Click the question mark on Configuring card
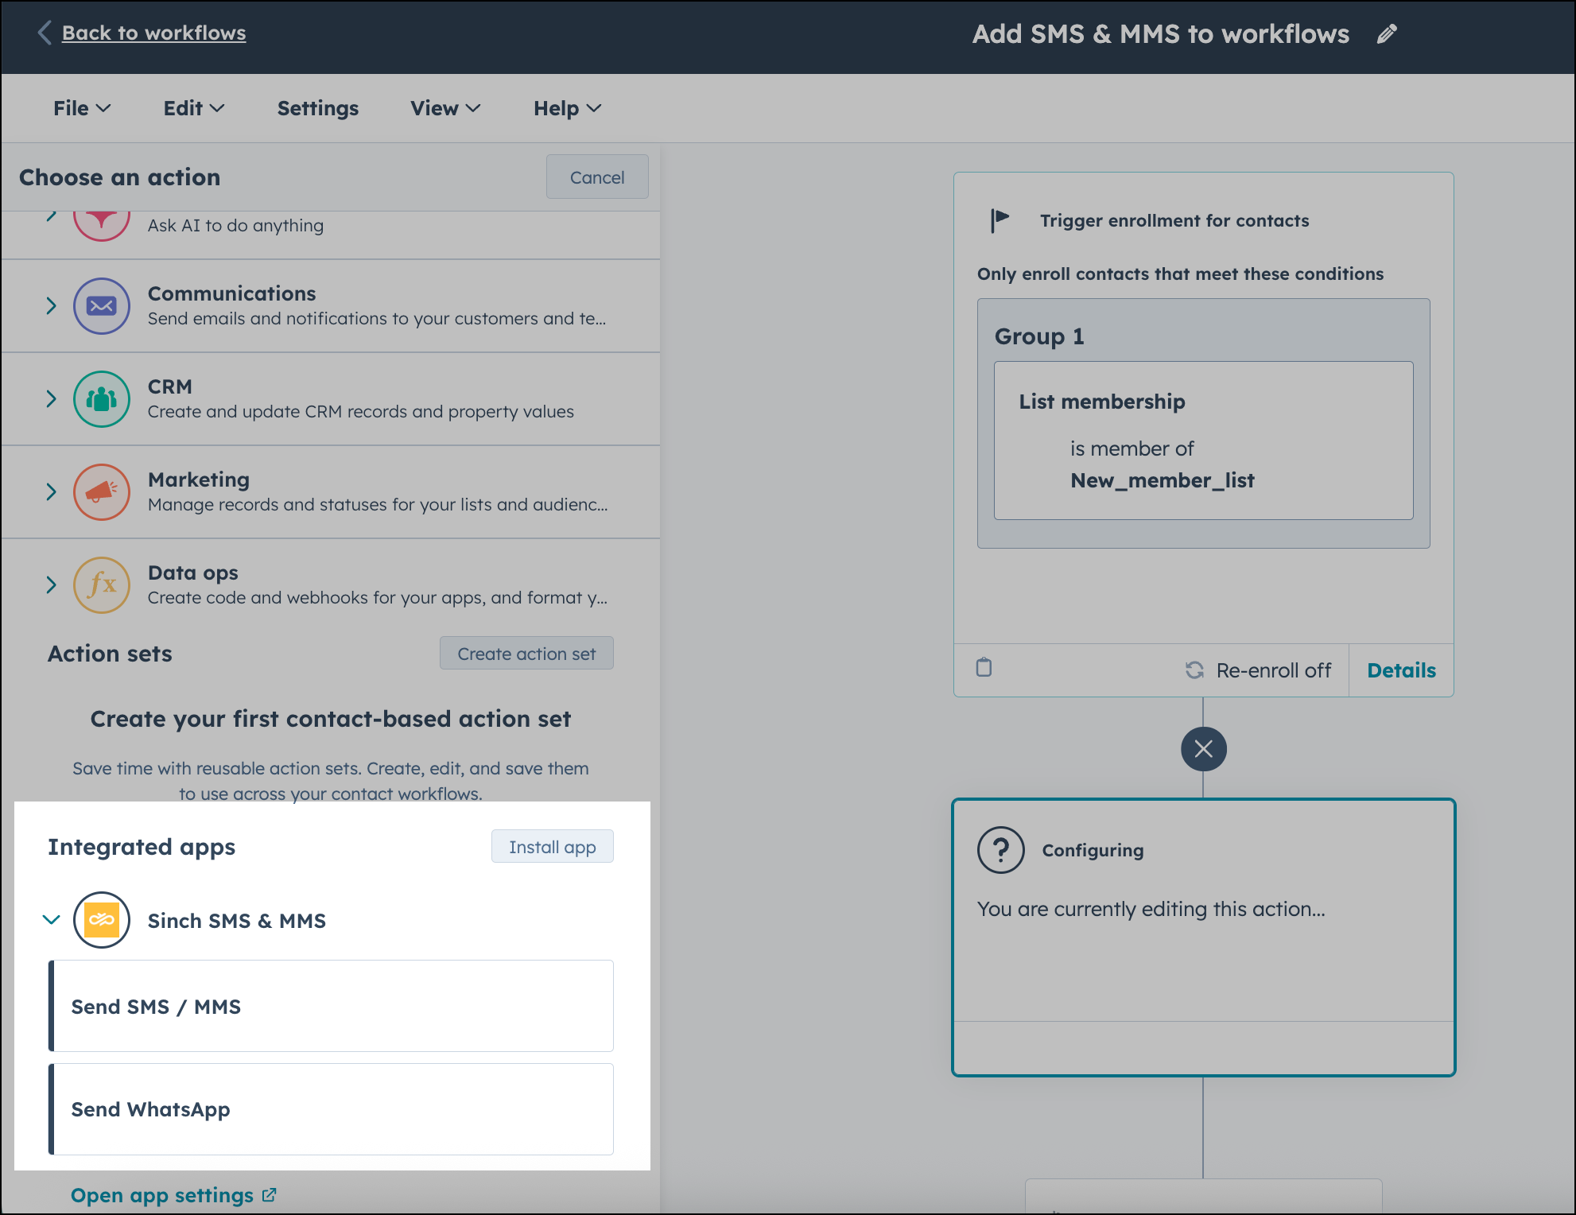 (x=1000, y=849)
